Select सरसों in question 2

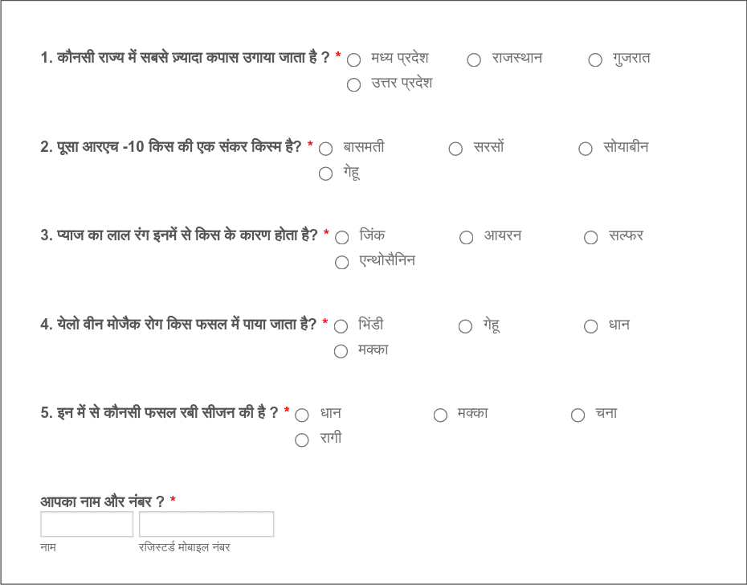click(455, 148)
